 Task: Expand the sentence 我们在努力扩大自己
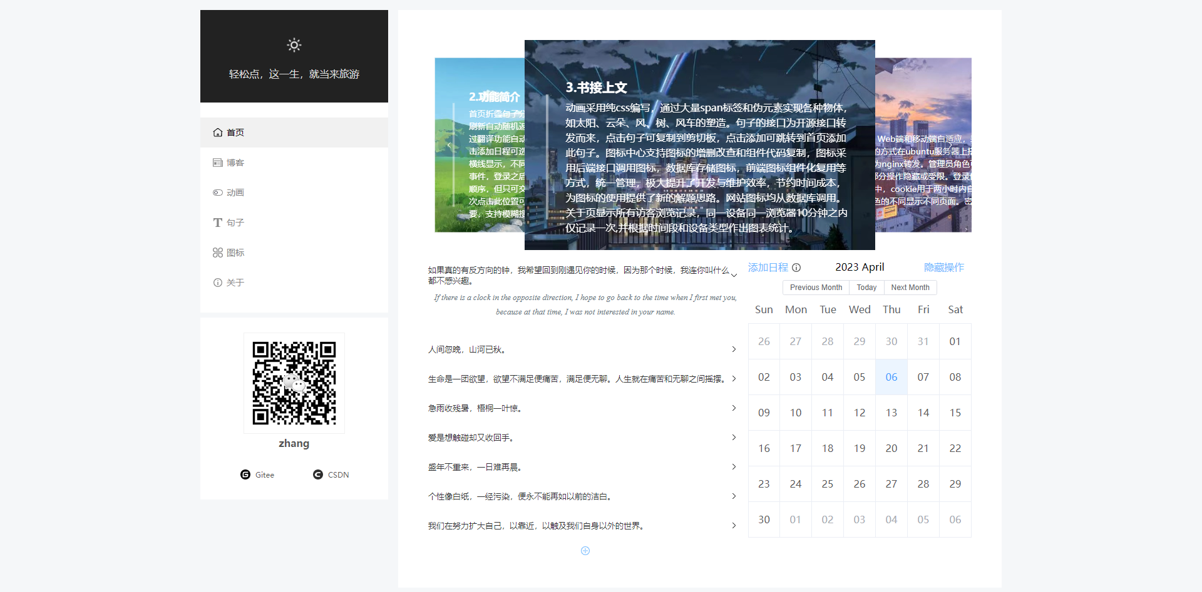(582, 526)
